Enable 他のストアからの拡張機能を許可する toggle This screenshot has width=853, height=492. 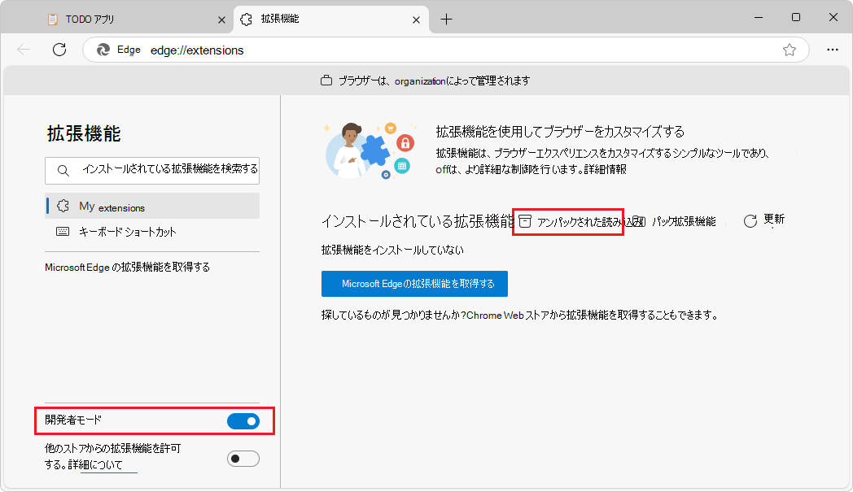pos(243,458)
